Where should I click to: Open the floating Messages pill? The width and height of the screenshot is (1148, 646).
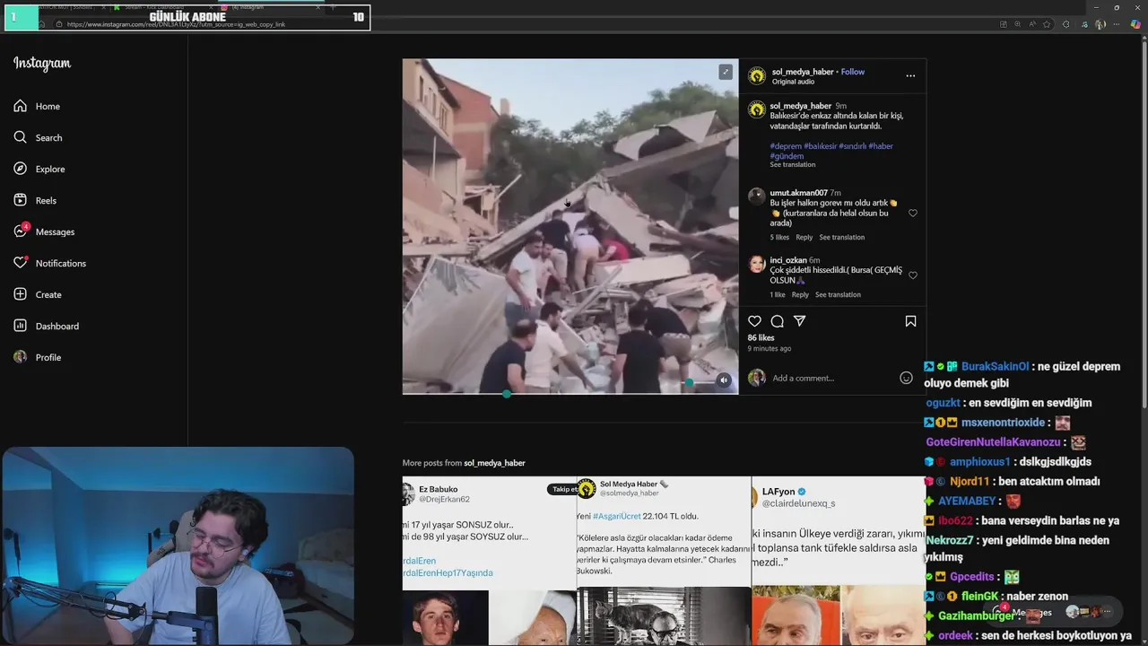[1054, 612]
